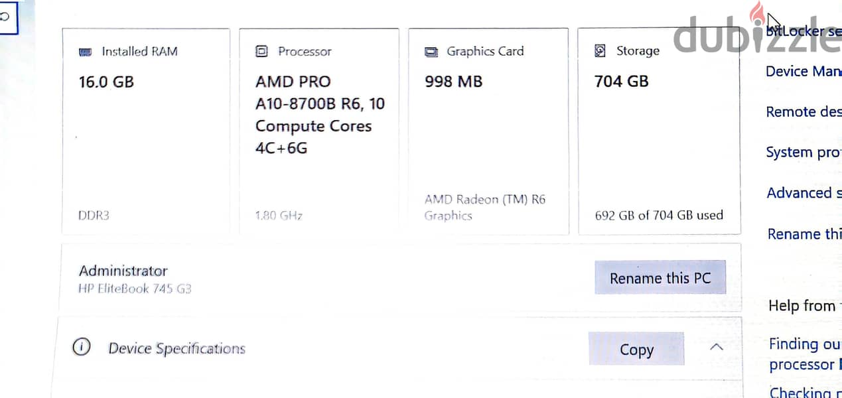Screen dimensions: 842x398
Task: Select the Storage 704 GB card
Action: [x=659, y=131]
